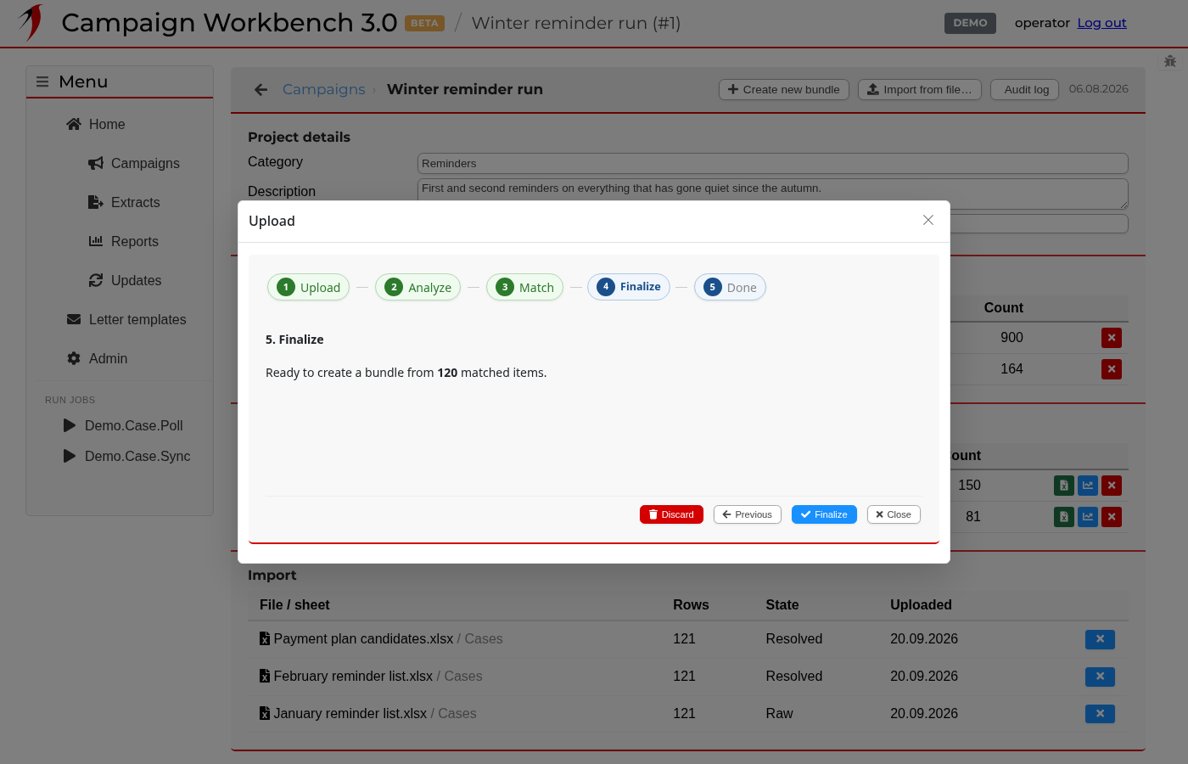The width and height of the screenshot is (1188, 764).
Task: Open chart for the 81-count row
Action: coord(1088,517)
